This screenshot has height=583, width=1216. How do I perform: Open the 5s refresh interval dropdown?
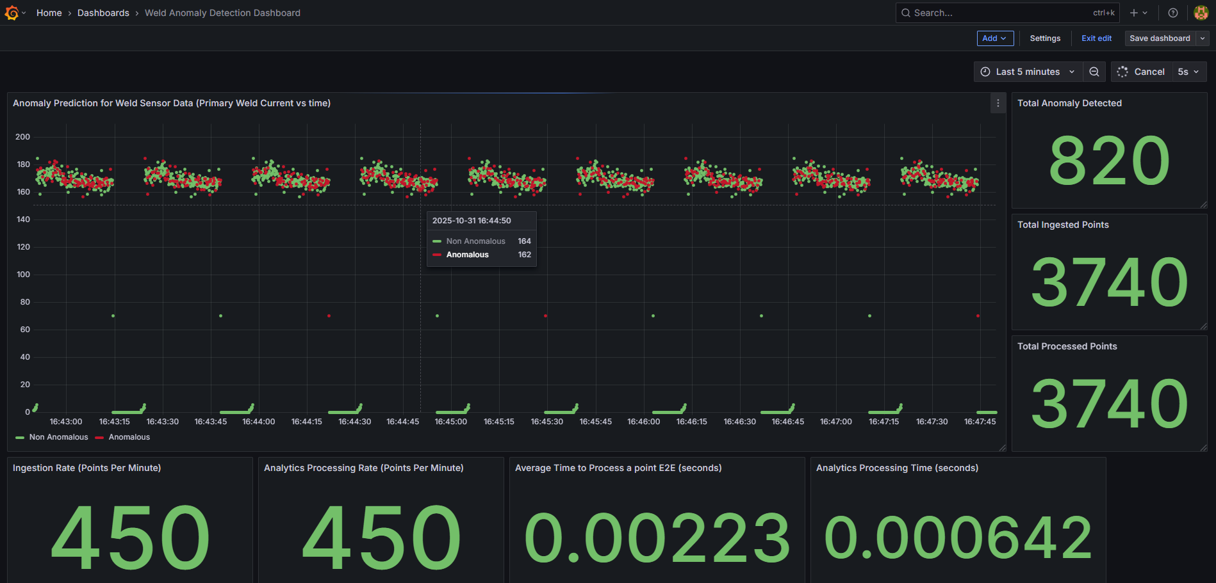pos(1188,72)
